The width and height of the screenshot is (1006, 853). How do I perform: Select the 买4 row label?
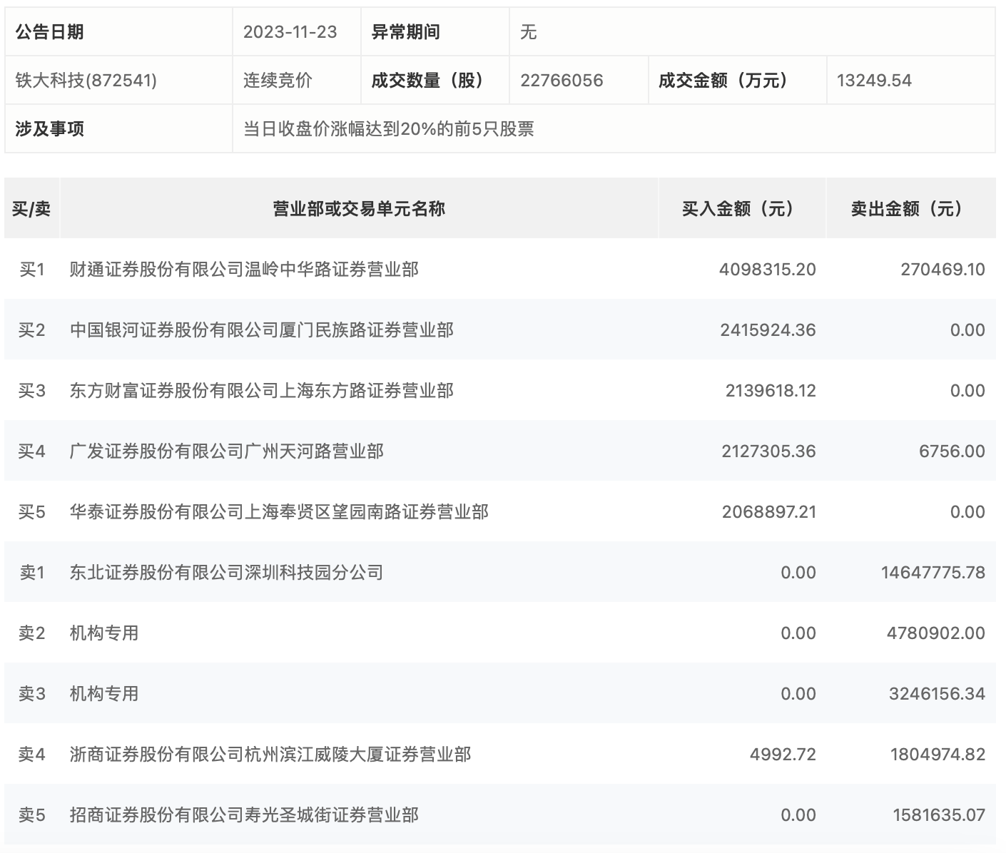[x=31, y=451]
